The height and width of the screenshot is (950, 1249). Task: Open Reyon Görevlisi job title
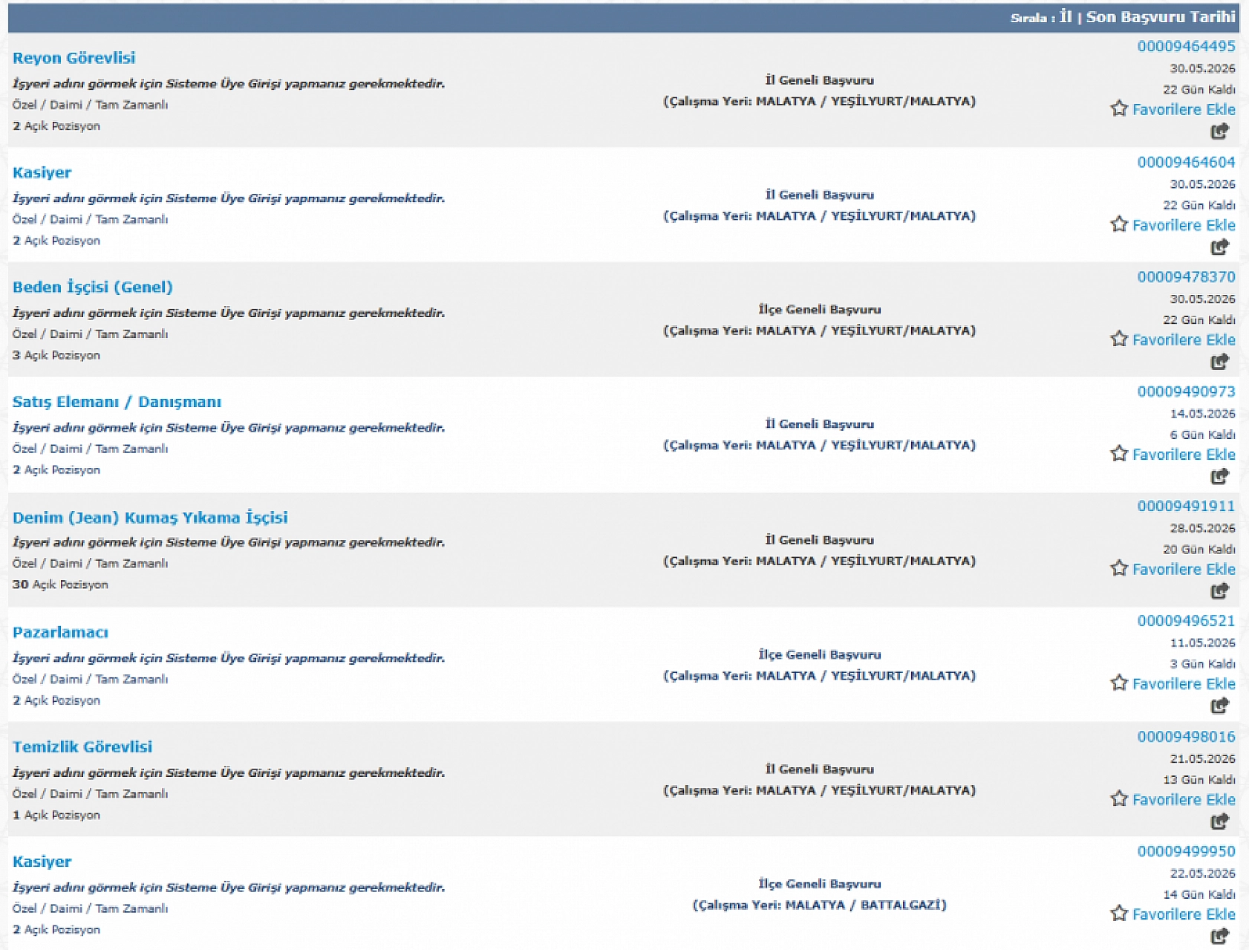coord(74,58)
